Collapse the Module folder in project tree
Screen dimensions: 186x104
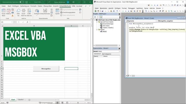97,29
